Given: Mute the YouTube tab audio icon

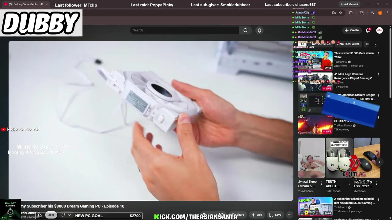Looking at the screenshot, I should click(42, 4).
